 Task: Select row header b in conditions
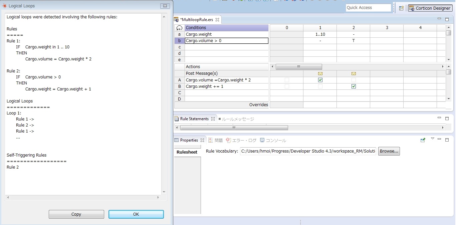[x=179, y=41]
